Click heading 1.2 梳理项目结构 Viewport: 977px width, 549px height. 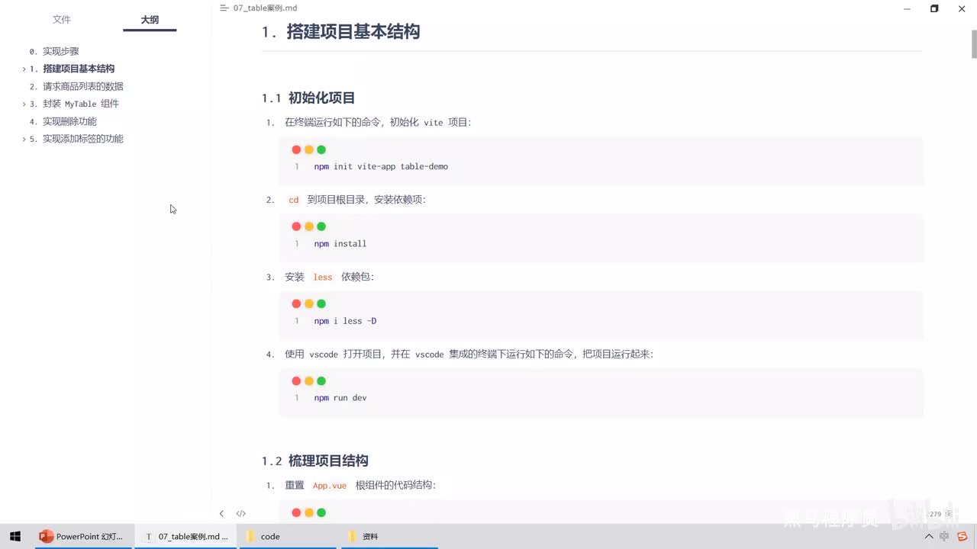pyautogui.click(x=314, y=461)
